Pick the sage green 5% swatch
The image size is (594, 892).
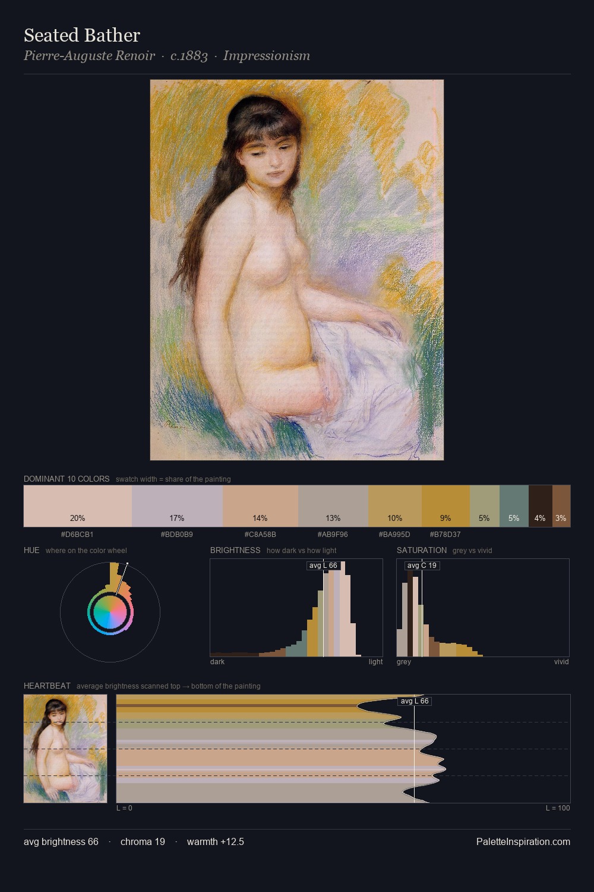coord(485,506)
